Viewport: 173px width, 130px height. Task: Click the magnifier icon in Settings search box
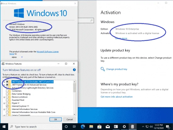click(92, 21)
